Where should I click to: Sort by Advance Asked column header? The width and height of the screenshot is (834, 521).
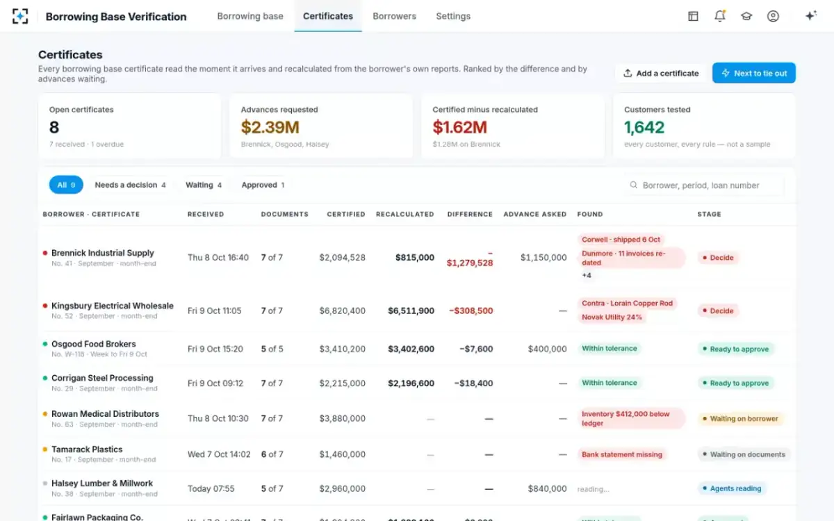535,214
